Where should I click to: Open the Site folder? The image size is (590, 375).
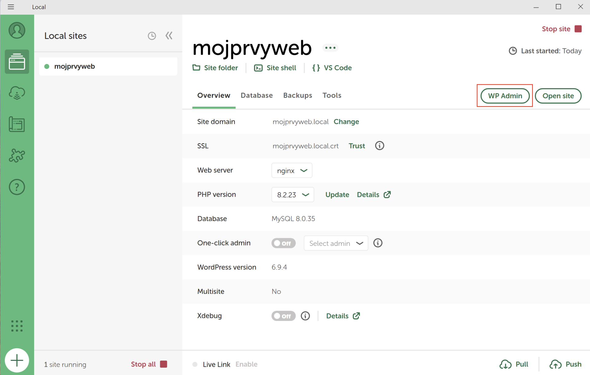[215, 68]
